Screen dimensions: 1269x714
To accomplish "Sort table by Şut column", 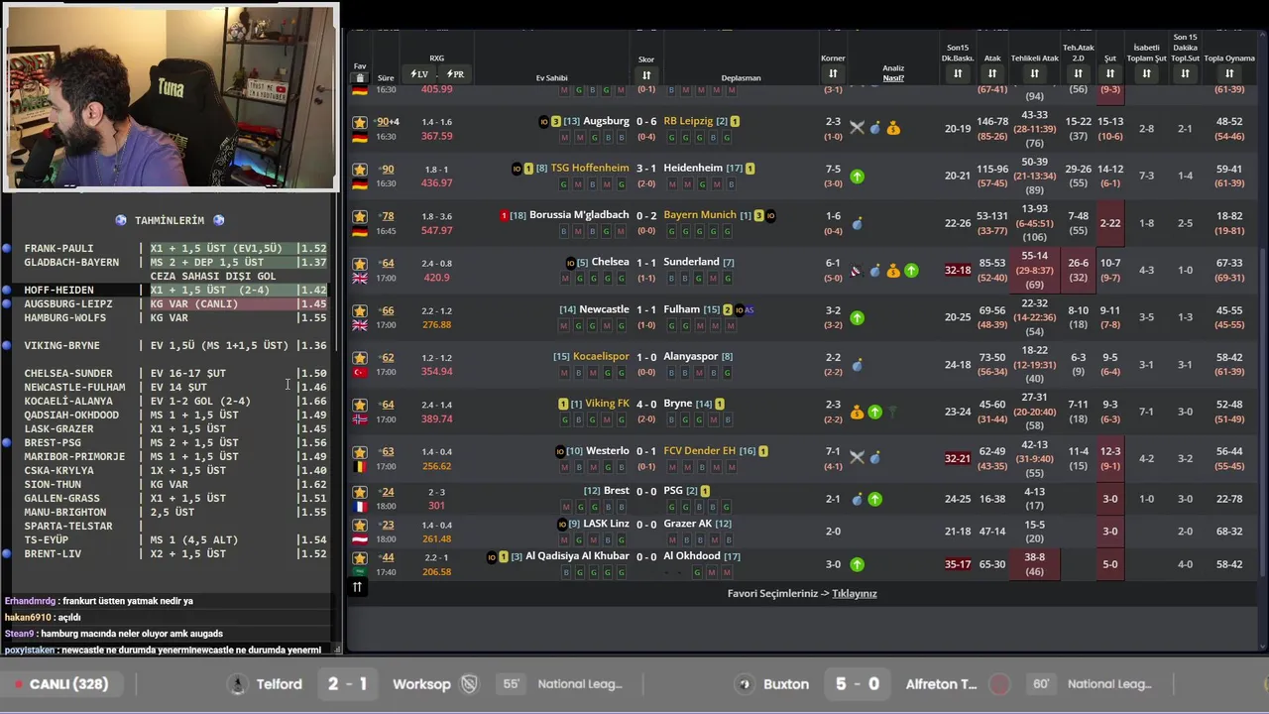I will [x=1110, y=73].
